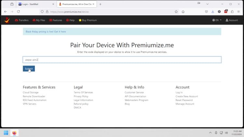The height and width of the screenshot is (137, 244).
Task: Open the Firefox hamburger menu
Action: click(238, 12)
